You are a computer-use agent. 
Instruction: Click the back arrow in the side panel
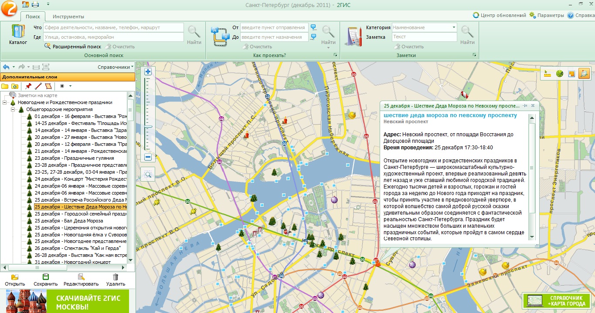pyautogui.click(x=6, y=67)
